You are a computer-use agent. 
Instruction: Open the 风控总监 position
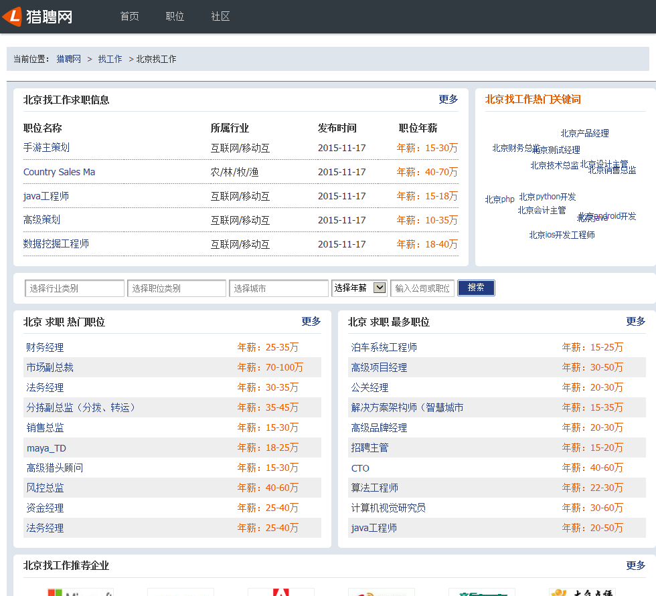coord(46,488)
